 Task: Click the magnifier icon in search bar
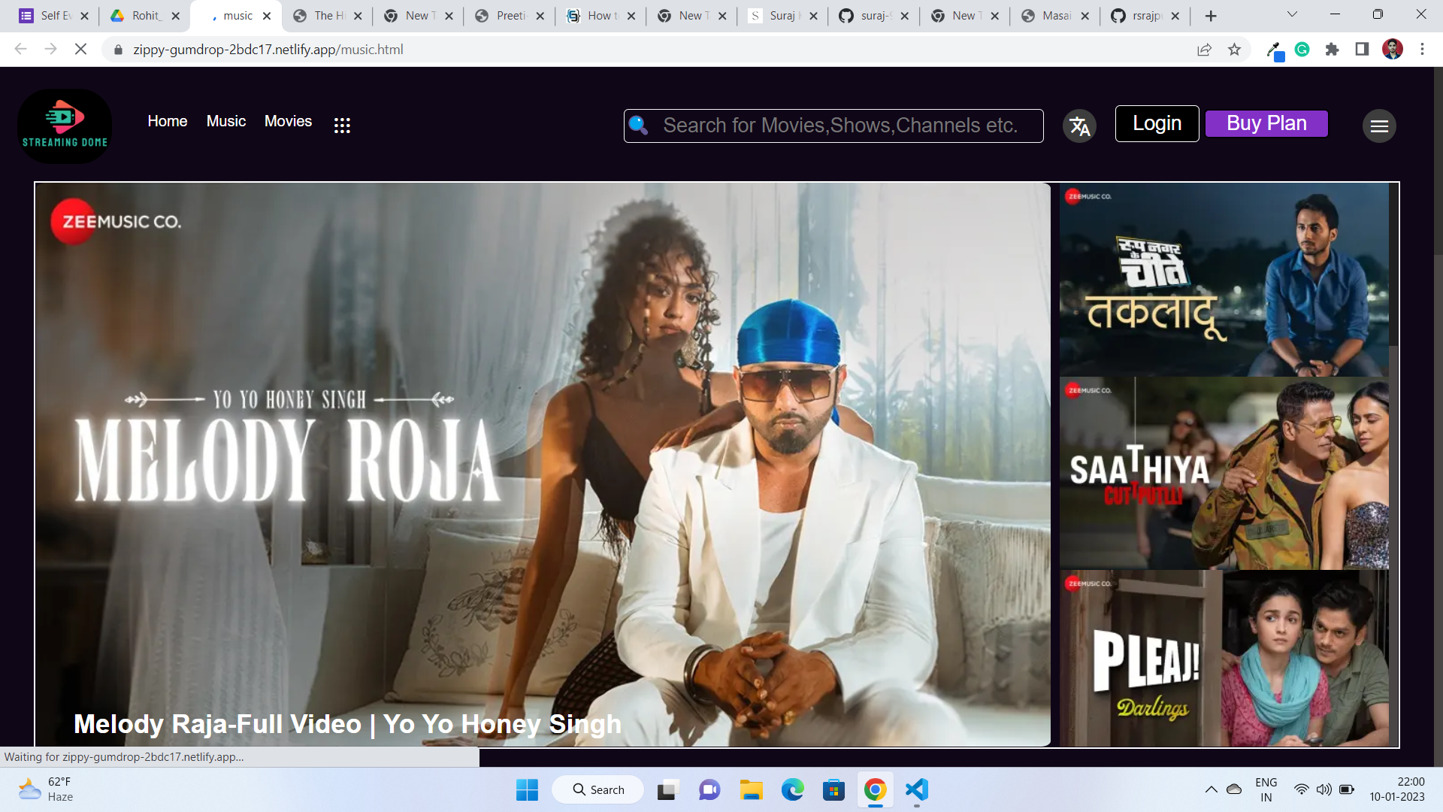click(639, 125)
